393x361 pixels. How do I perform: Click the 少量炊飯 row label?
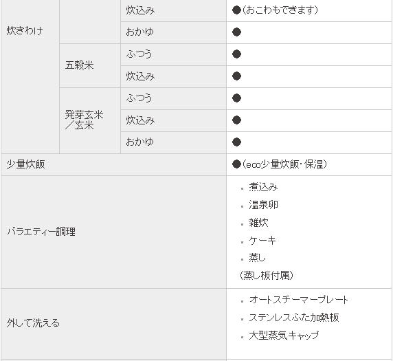pyautogui.click(x=25, y=164)
